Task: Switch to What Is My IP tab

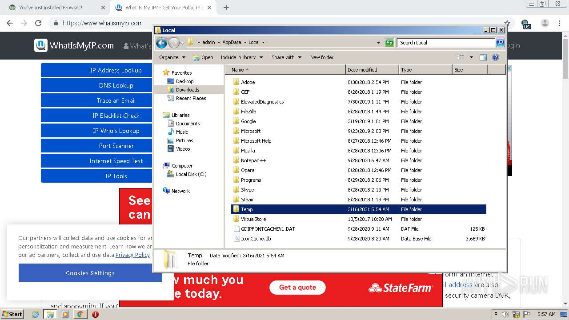Action: coord(163,8)
